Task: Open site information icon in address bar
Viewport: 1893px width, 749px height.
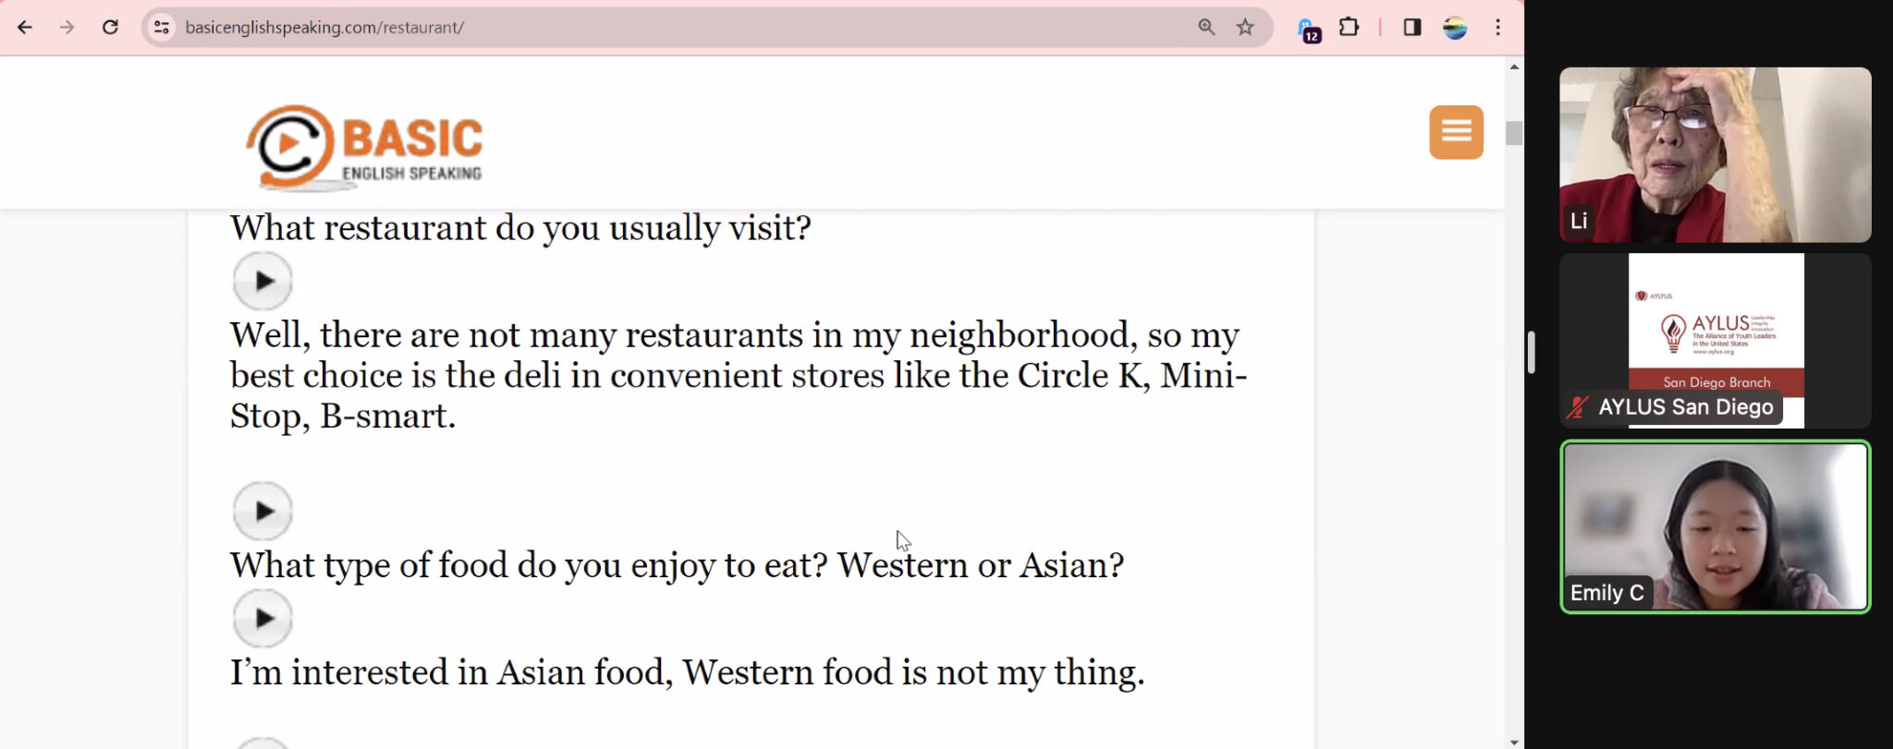Action: (x=162, y=28)
